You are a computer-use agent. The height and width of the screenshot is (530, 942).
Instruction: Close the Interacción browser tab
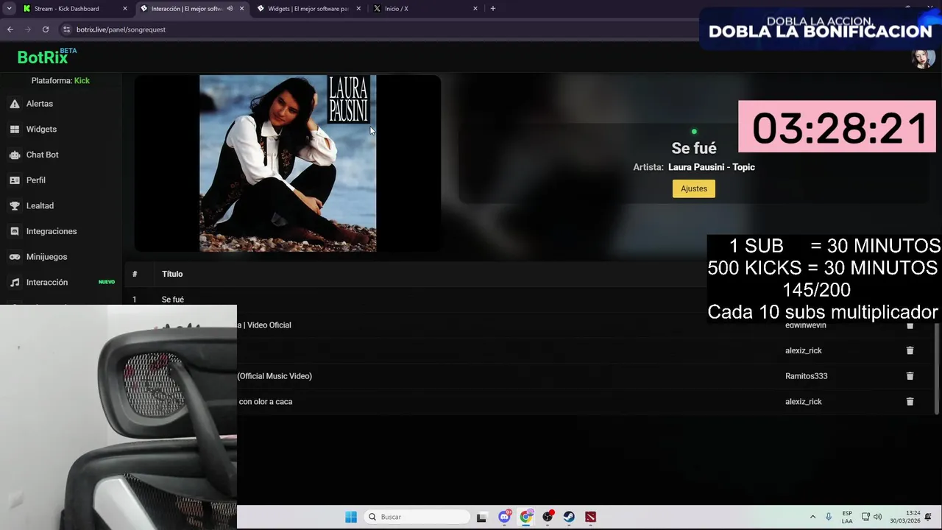tap(241, 9)
